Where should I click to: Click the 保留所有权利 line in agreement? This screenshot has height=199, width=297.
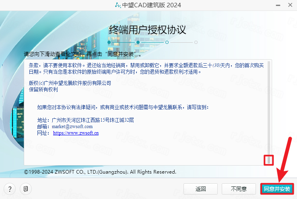point(43,90)
